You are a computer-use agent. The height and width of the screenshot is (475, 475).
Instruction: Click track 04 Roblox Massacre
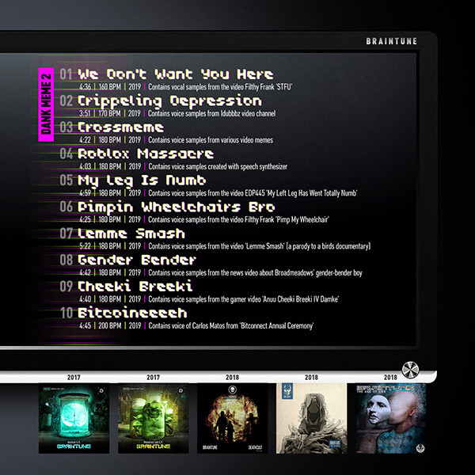pos(146,154)
